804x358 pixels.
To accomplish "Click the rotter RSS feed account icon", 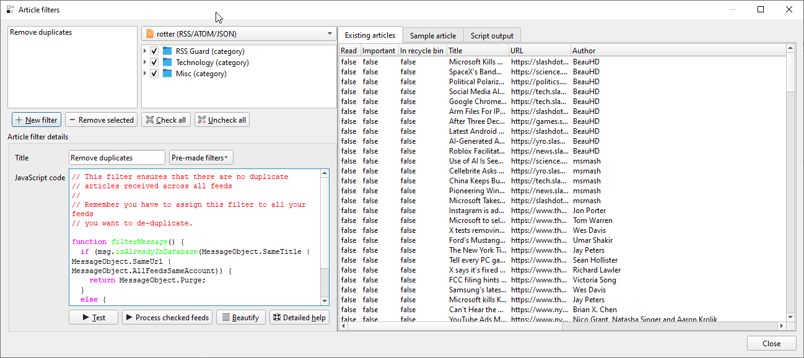I will pyautogui.click(x=149, y=34).
